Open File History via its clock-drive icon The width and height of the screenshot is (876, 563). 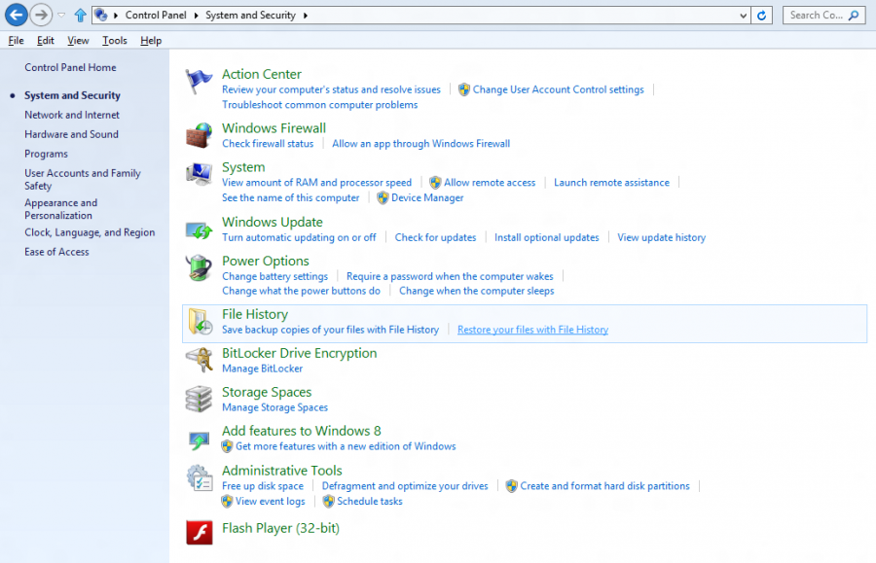(198, 321)
